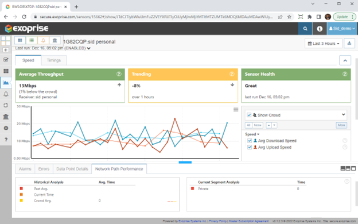Select the first bottom panel layout icon
358x224 pixels.
[343, 168]
